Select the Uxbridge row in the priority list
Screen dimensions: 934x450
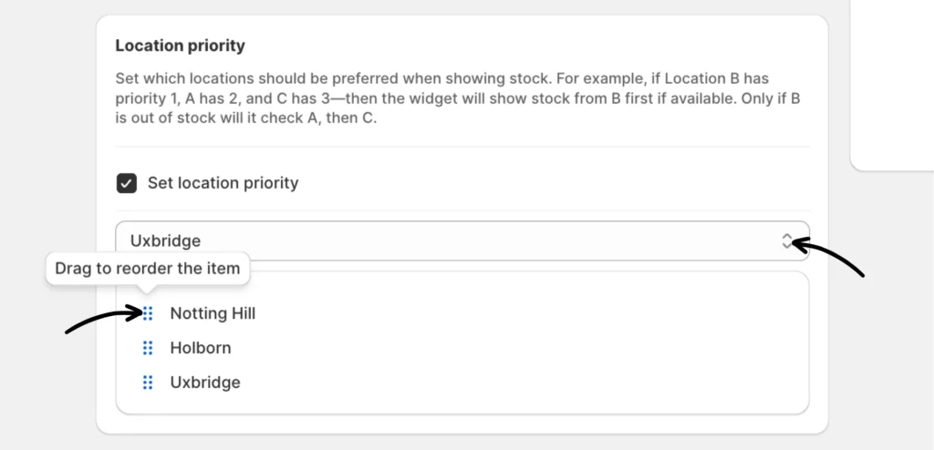pos(205,383)
